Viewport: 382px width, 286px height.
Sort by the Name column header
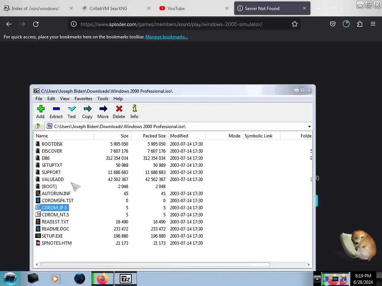(63, 136)
